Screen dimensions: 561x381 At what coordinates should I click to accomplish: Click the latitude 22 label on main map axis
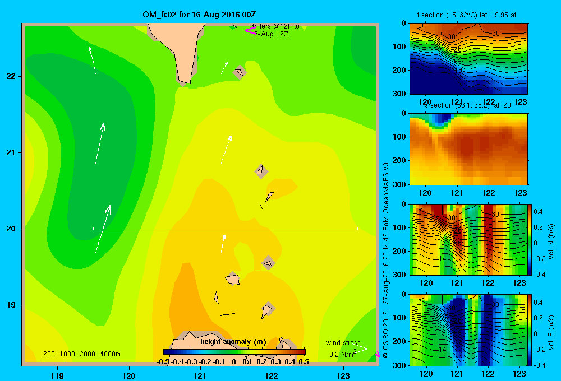click(x=11, y=76)
